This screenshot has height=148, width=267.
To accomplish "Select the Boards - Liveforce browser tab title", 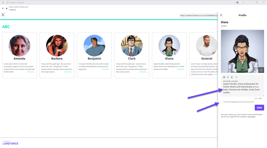I will [17, 2].
